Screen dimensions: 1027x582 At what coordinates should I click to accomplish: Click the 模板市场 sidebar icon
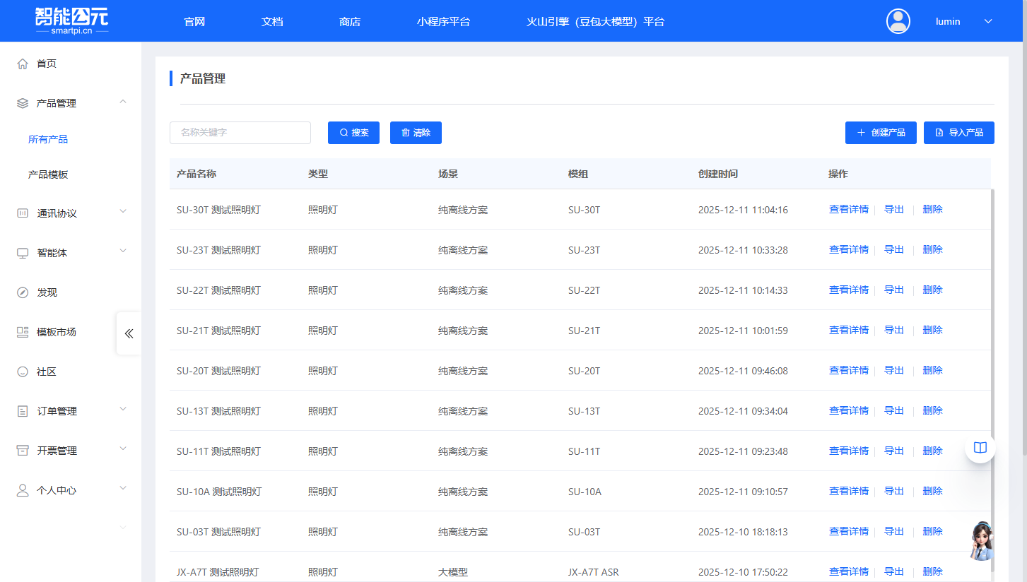pyautogui.click(x=23, y=332)
